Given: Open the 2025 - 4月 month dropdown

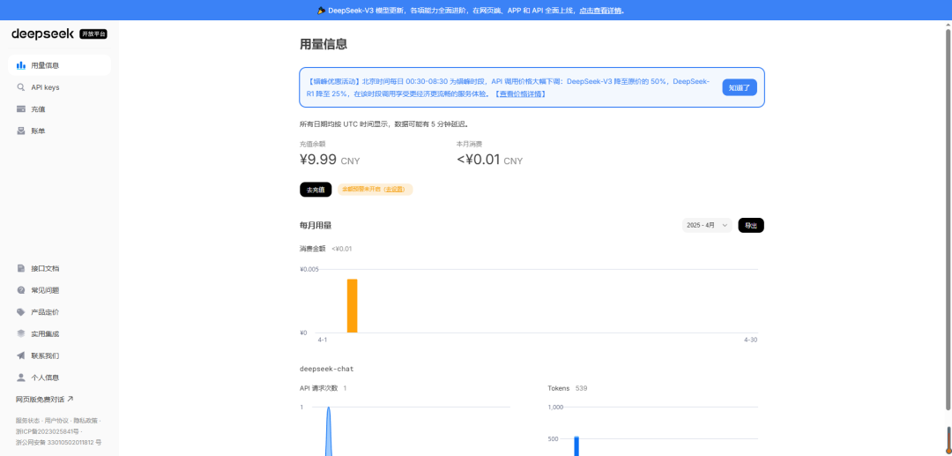Looking at the screenshot, I should pos(707,225).
